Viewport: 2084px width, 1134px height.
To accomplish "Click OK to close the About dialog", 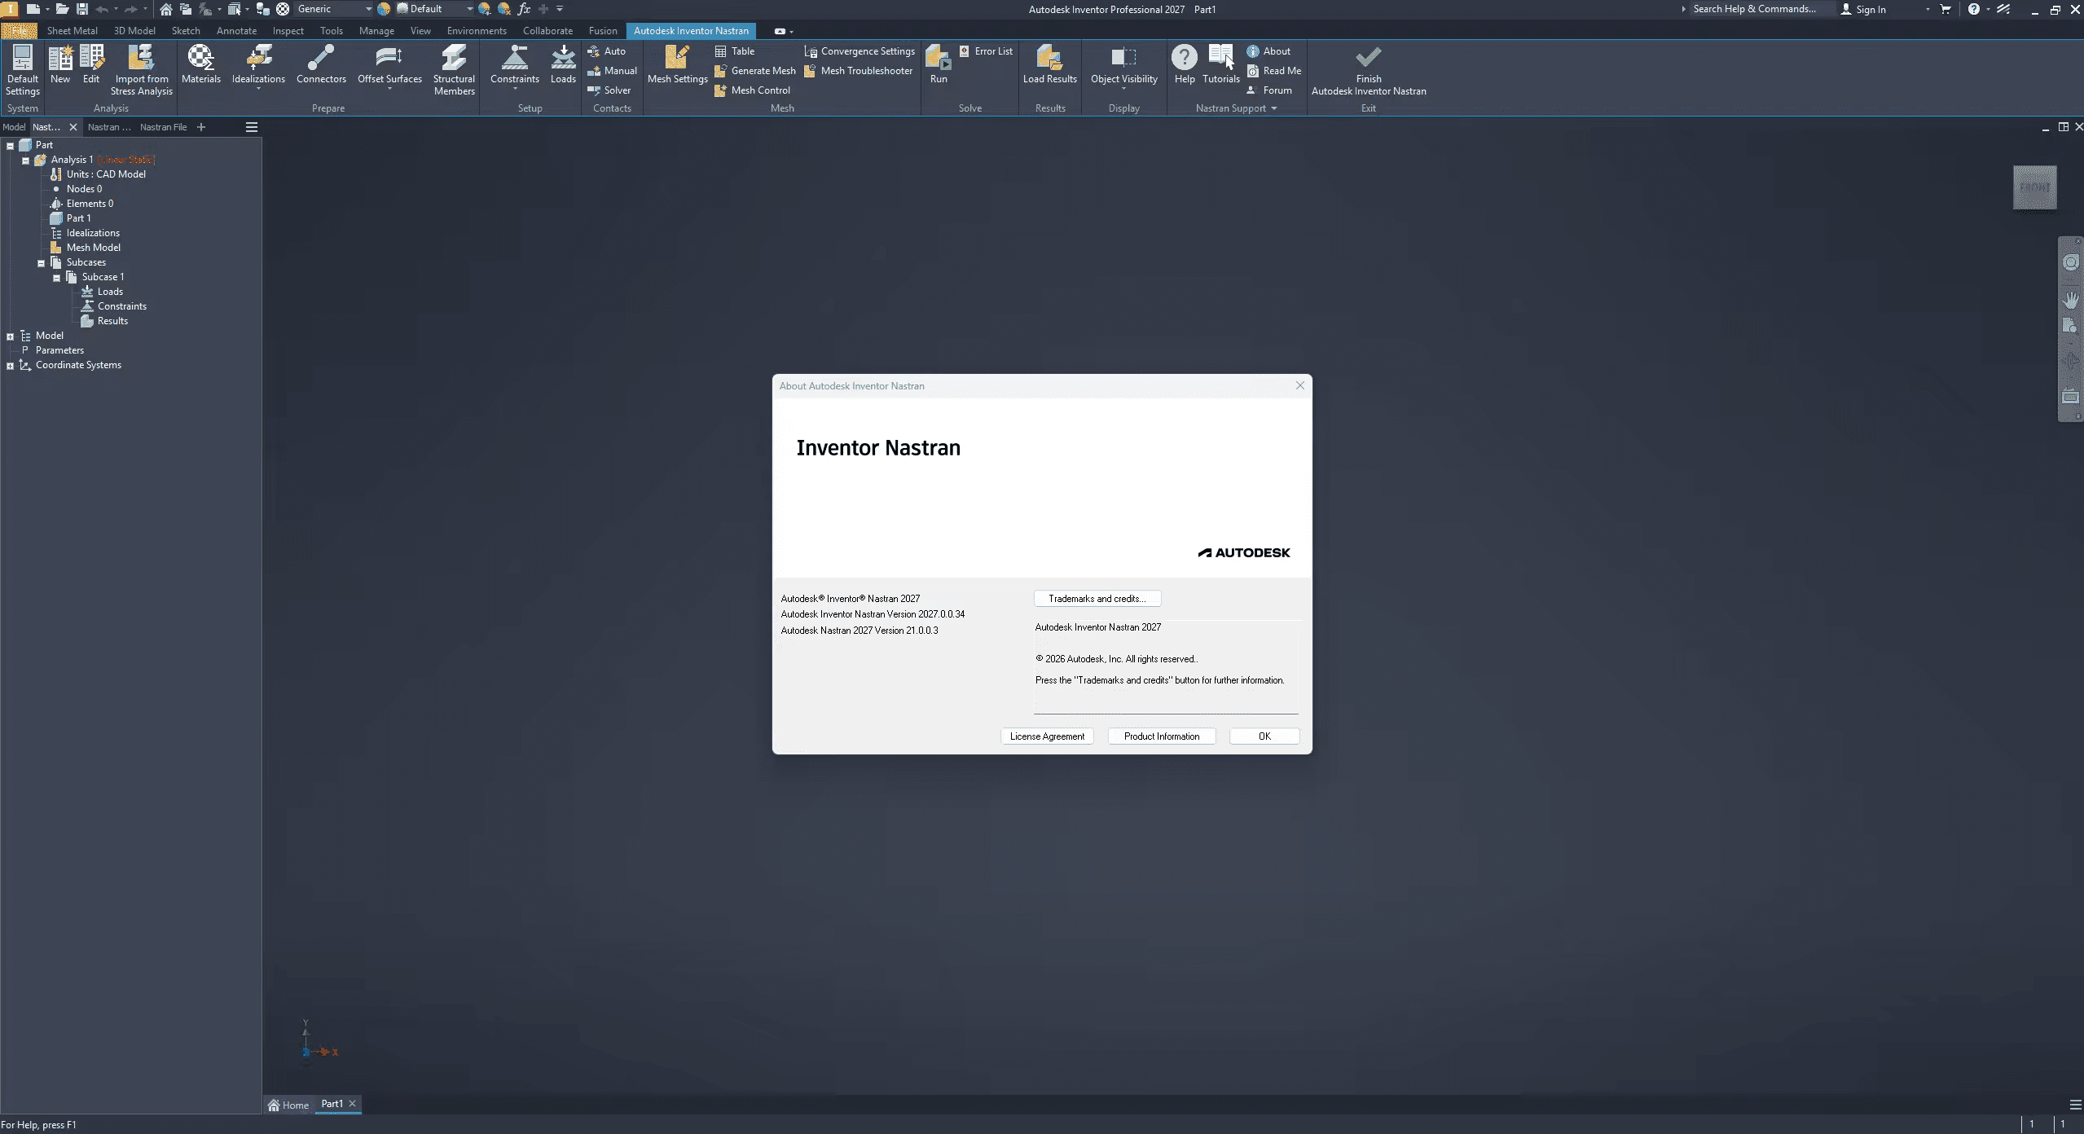I will 1263,736.
